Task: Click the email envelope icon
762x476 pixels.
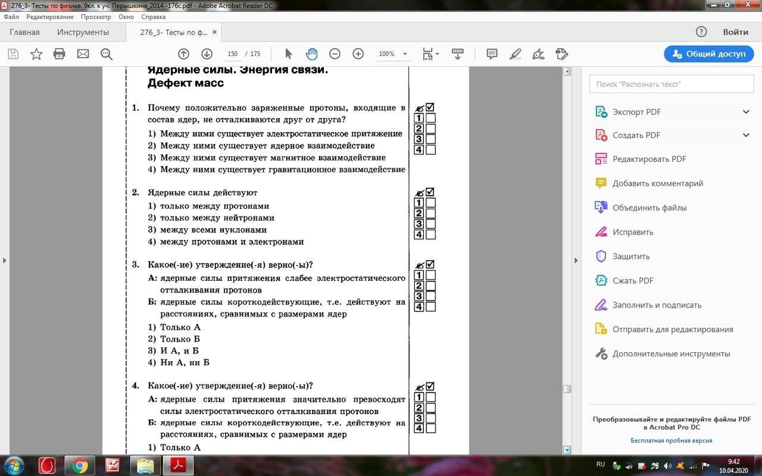Action: pos(83,54)
